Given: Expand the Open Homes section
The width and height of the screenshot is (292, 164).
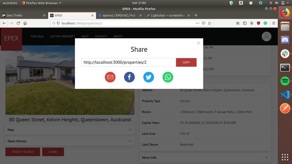Looking at the screenshot, I should point(70,141).
